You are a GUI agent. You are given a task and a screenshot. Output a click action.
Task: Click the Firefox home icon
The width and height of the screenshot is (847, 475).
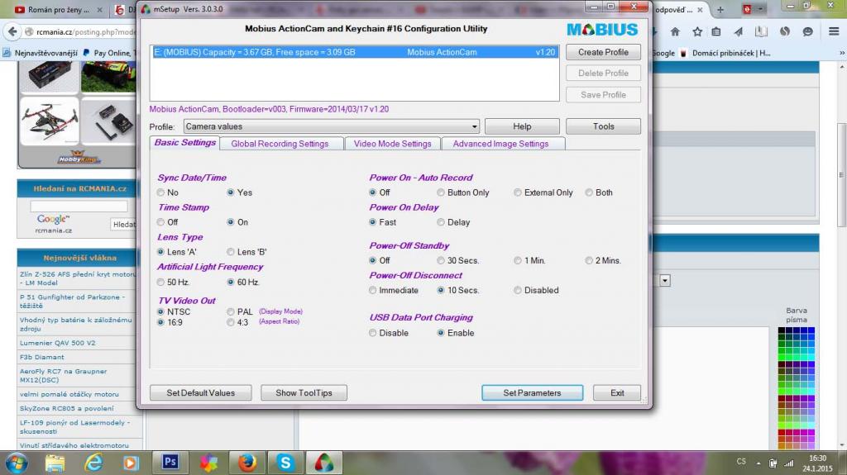tap(675, 32)
